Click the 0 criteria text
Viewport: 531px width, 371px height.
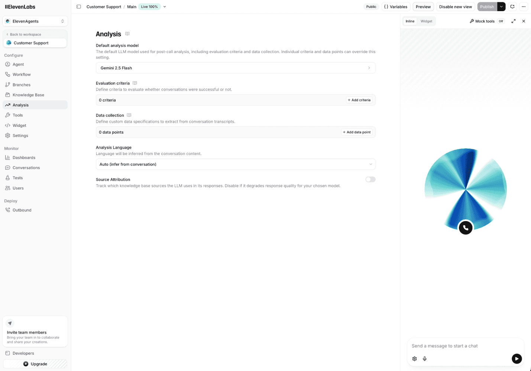coord(107,100)
